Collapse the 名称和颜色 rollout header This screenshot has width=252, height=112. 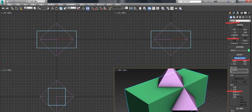[x=240, y=47]
